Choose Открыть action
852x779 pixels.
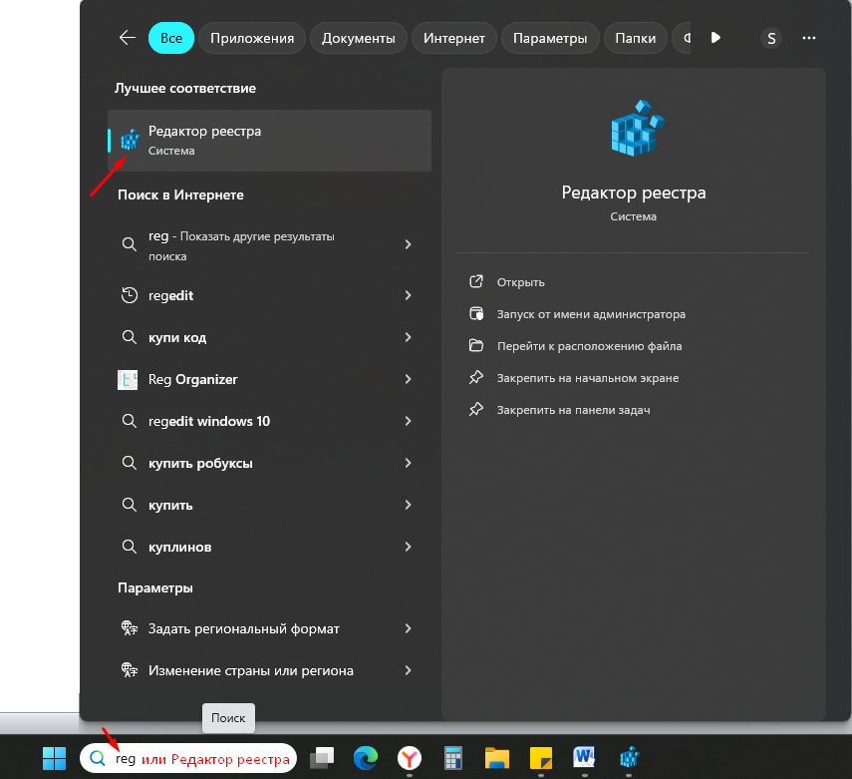(520, 282)
